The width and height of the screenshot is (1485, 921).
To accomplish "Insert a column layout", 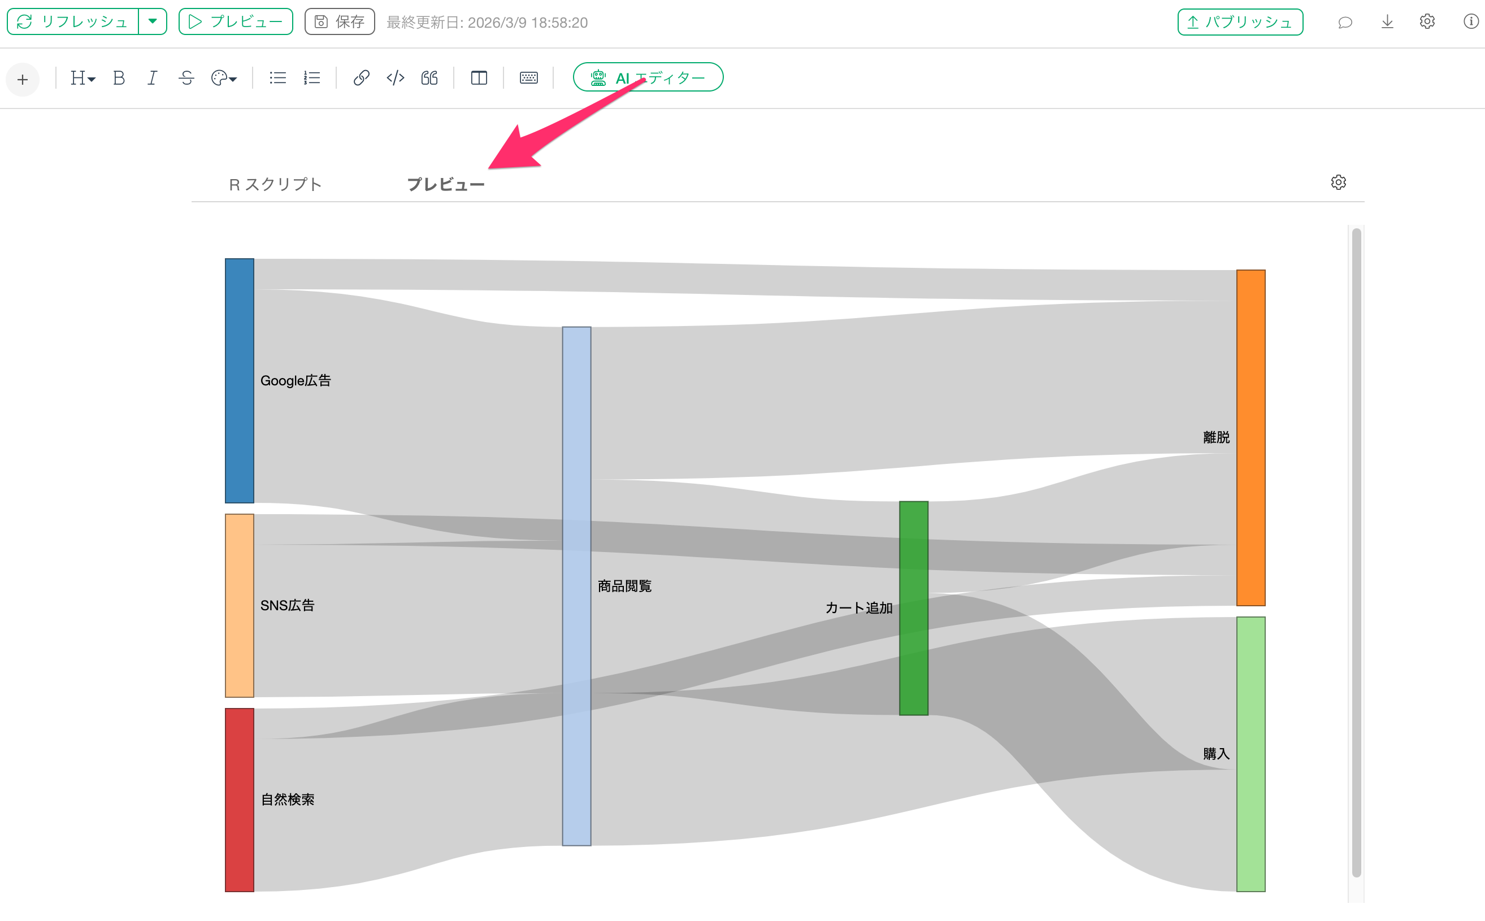I will tap(479, 78).
